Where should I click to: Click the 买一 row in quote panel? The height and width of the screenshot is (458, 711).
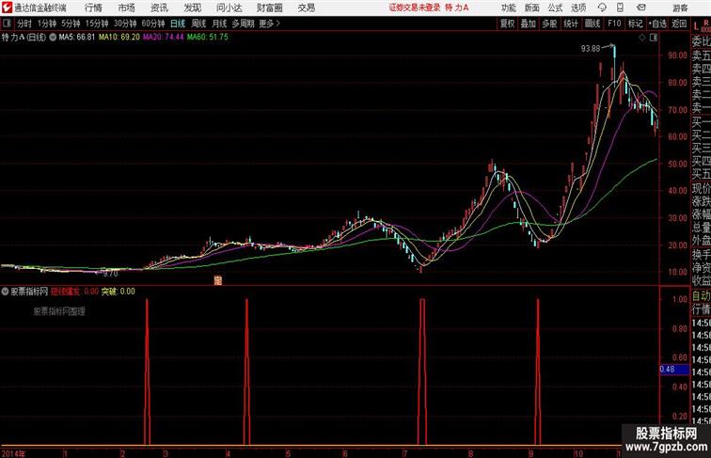pos(701,121)
